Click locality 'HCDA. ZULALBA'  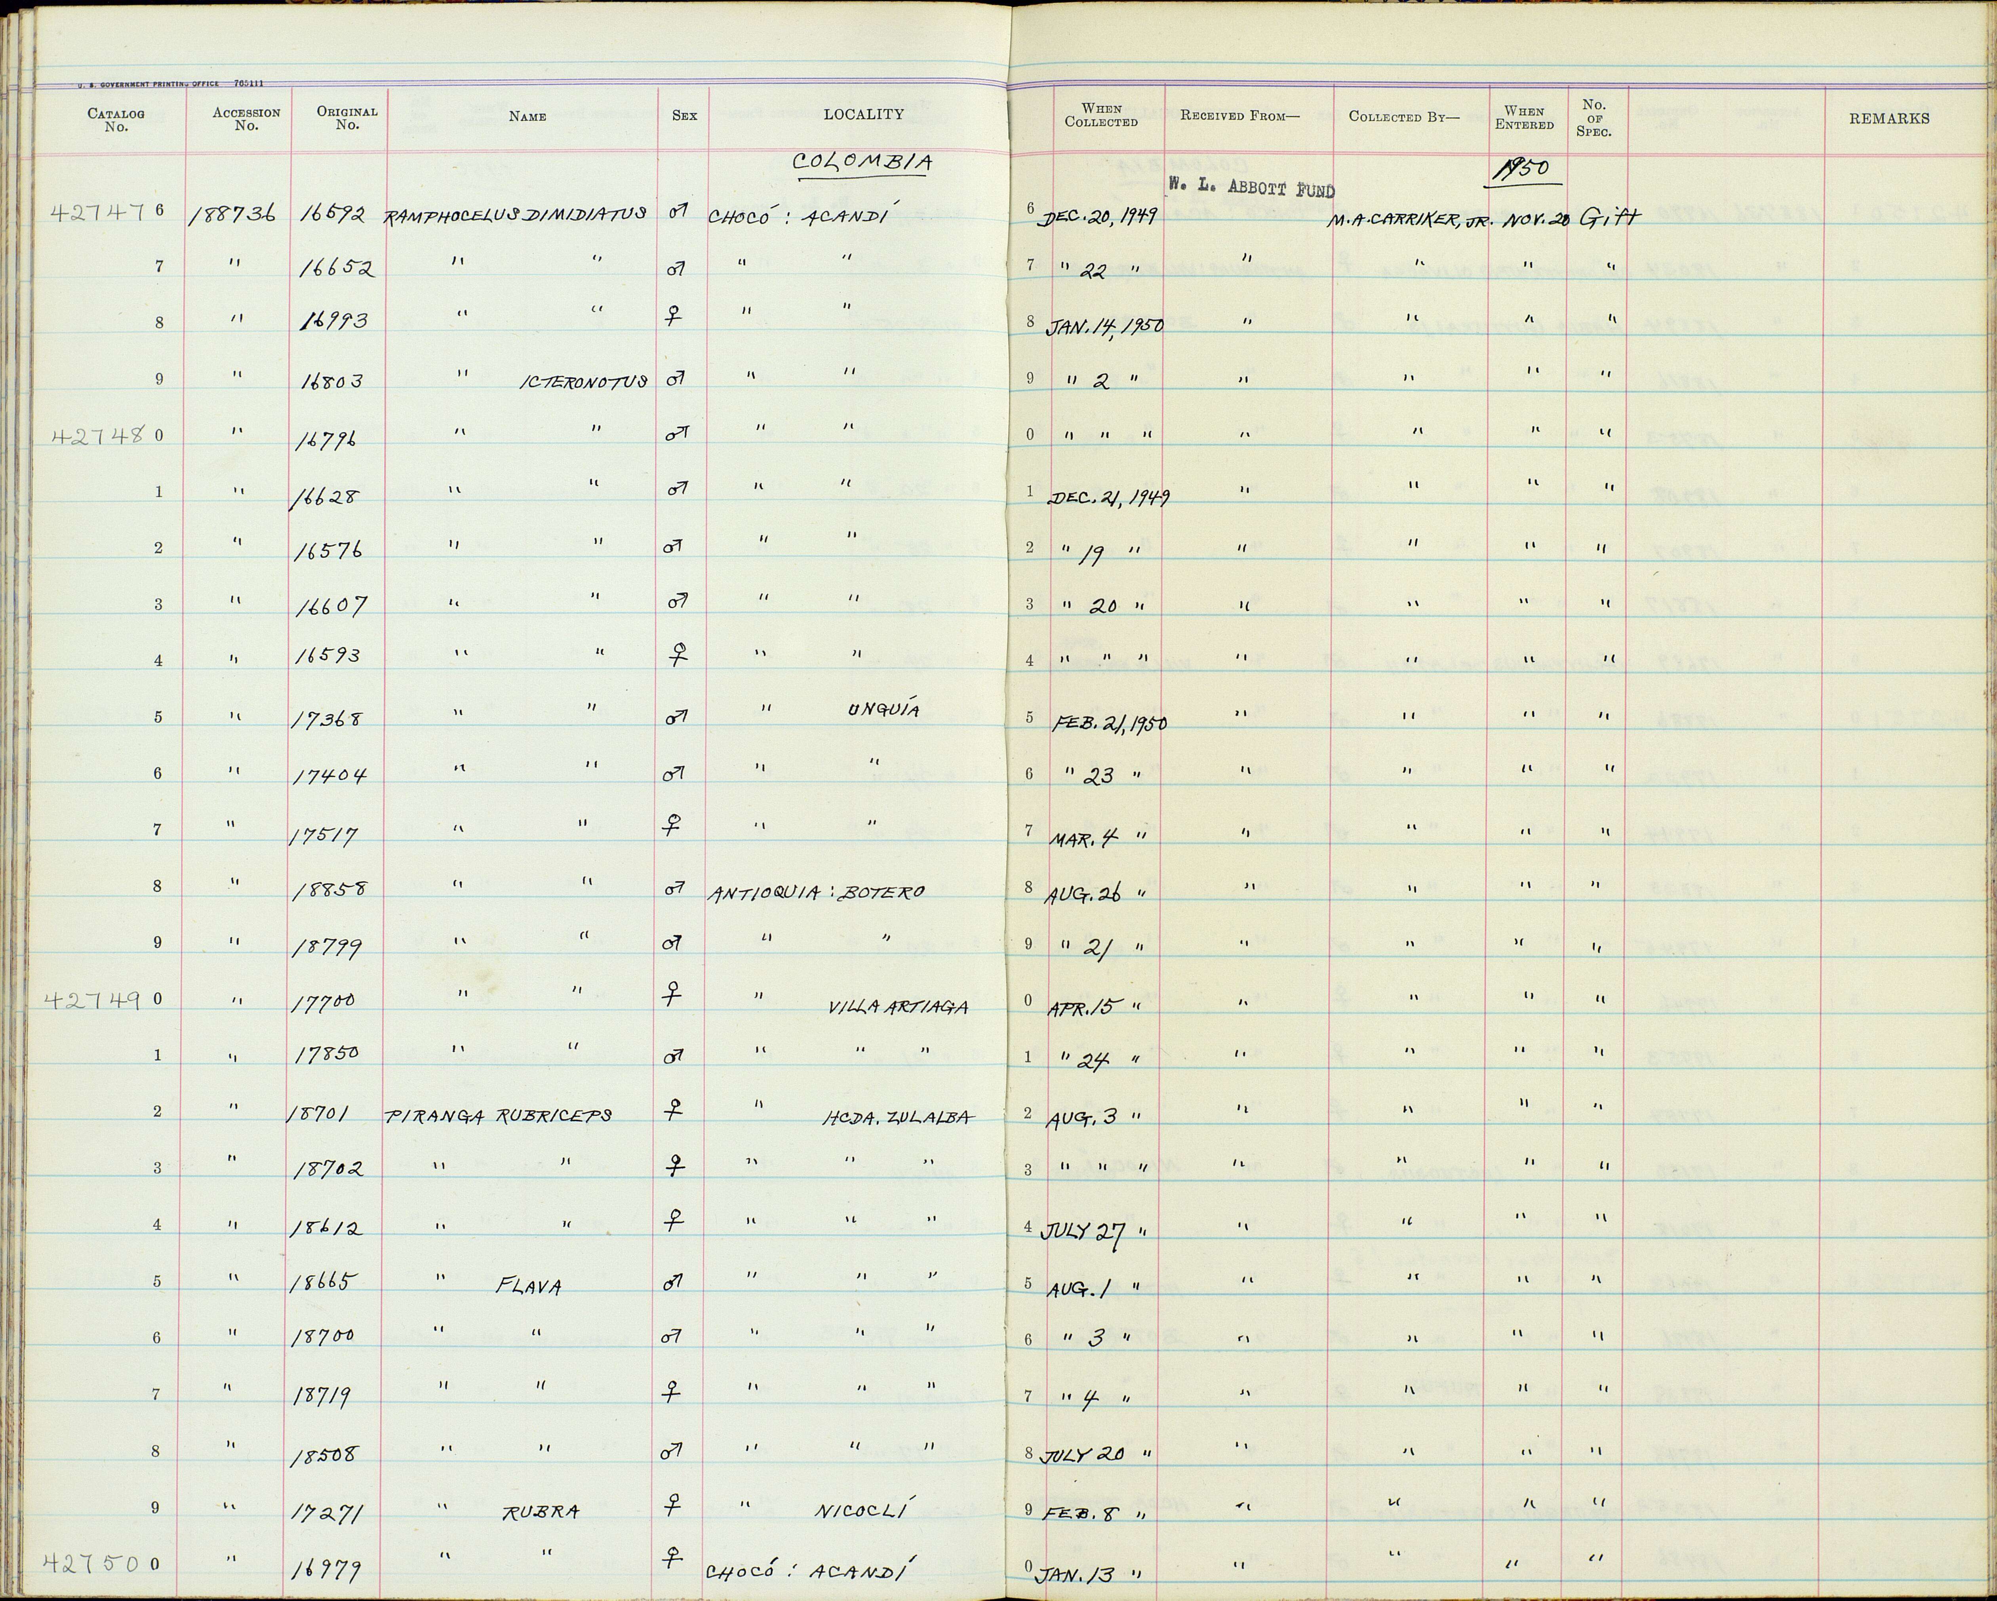click(899, 1118)
